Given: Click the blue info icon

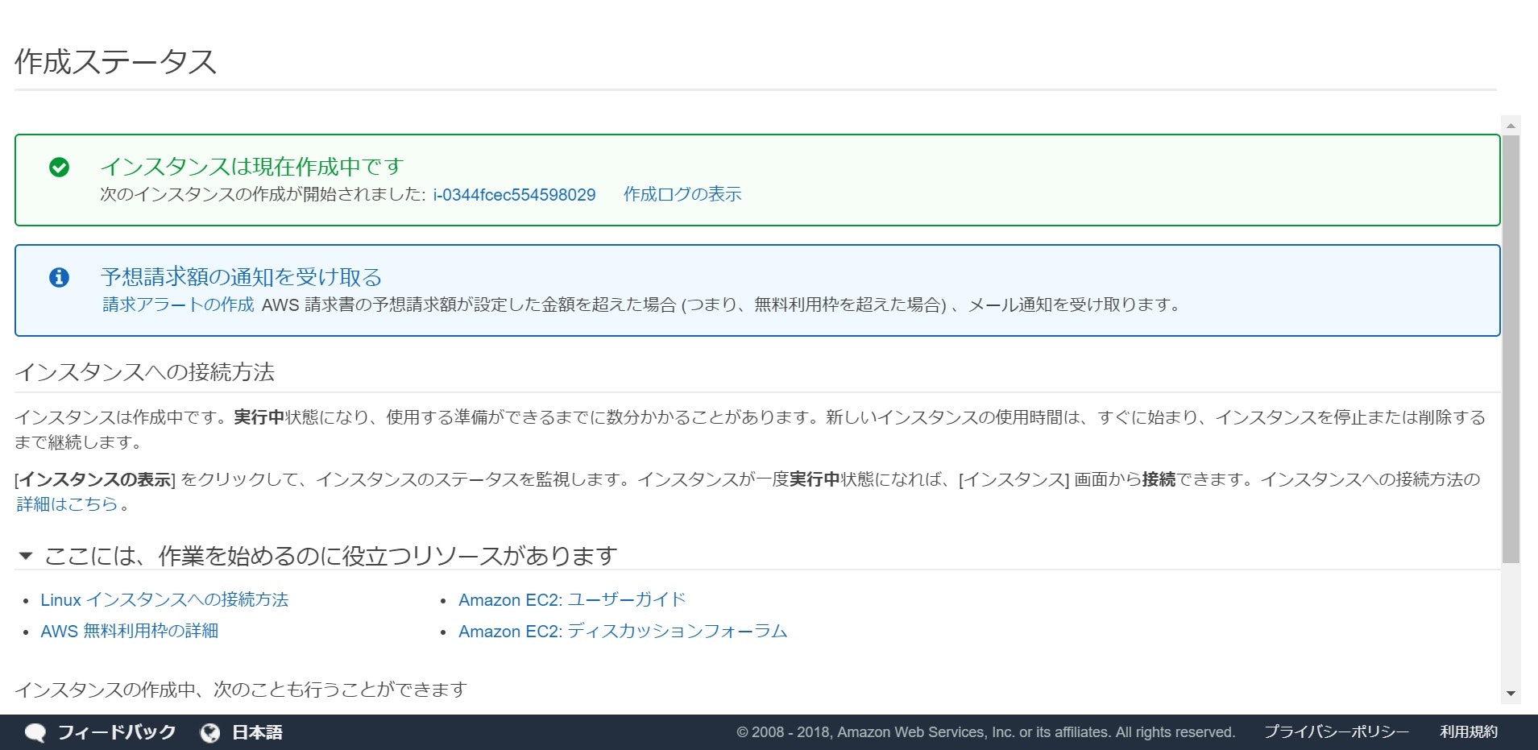Looking at the screenshot, I should point(59,277).
